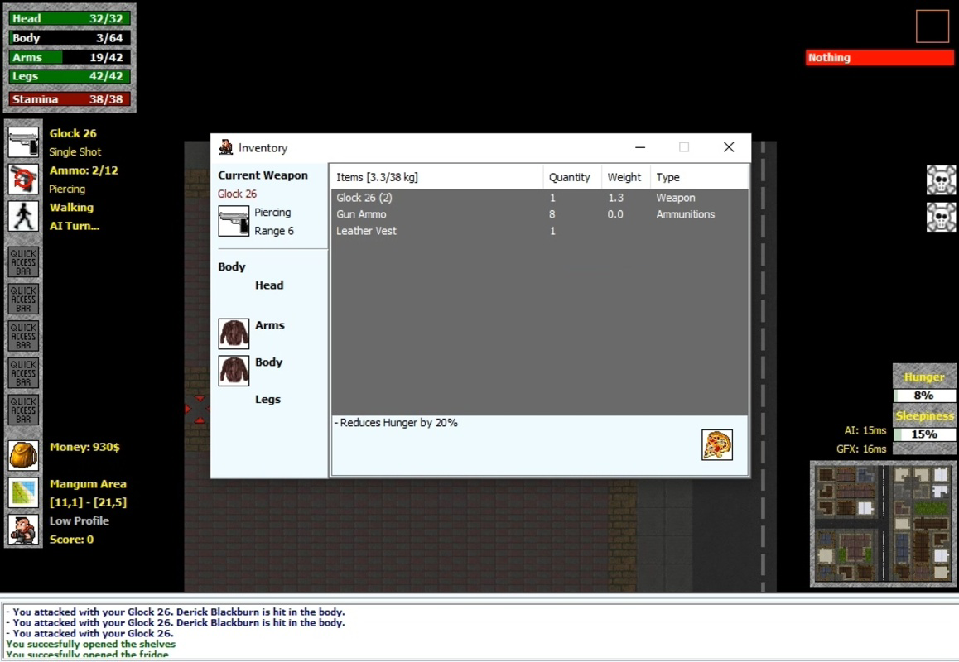Screen dimensions: 959x662
Task: Click the third quick access bar slot
Action: pyautogui.click(x=23, y=336)
